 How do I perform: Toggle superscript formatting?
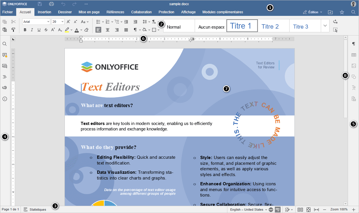tap(53, 30)
